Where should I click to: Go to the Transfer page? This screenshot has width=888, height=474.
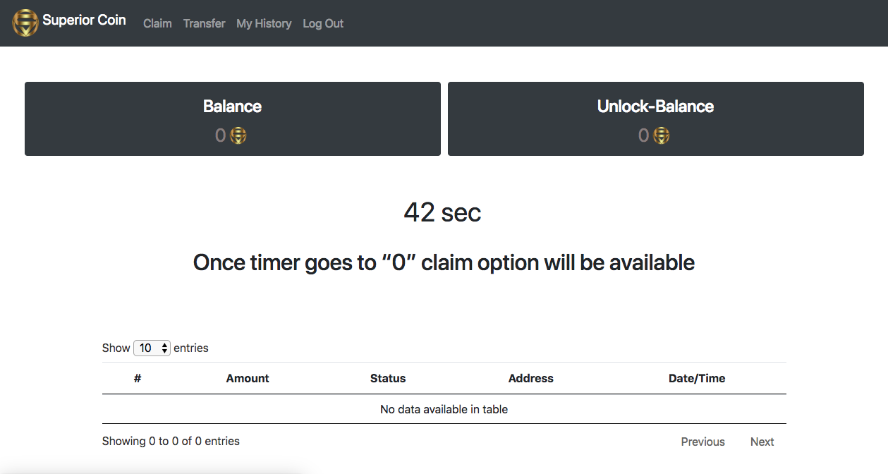click(x=204, y=23)
